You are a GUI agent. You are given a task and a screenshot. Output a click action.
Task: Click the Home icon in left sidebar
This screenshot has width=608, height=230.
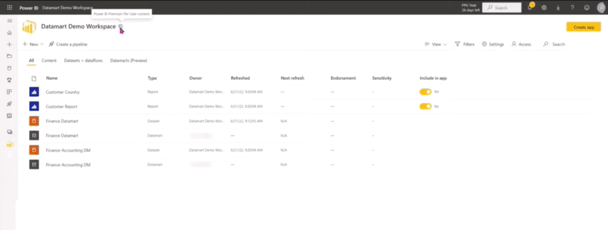pyautogui.click(x=9, y=33)
